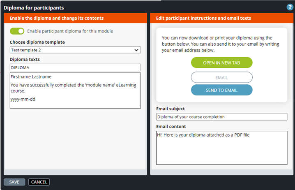The height and width of the screenshot is (190, 295).
Task: Expand the diploma template dropdown arrow
Action: (x=136, y=50)
